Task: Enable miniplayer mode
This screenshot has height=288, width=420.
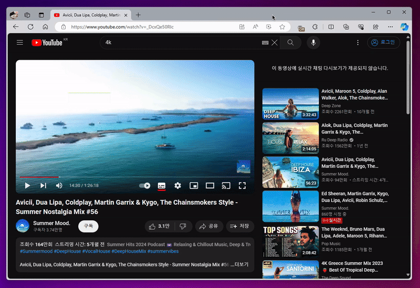Action: tap(194, 185)
